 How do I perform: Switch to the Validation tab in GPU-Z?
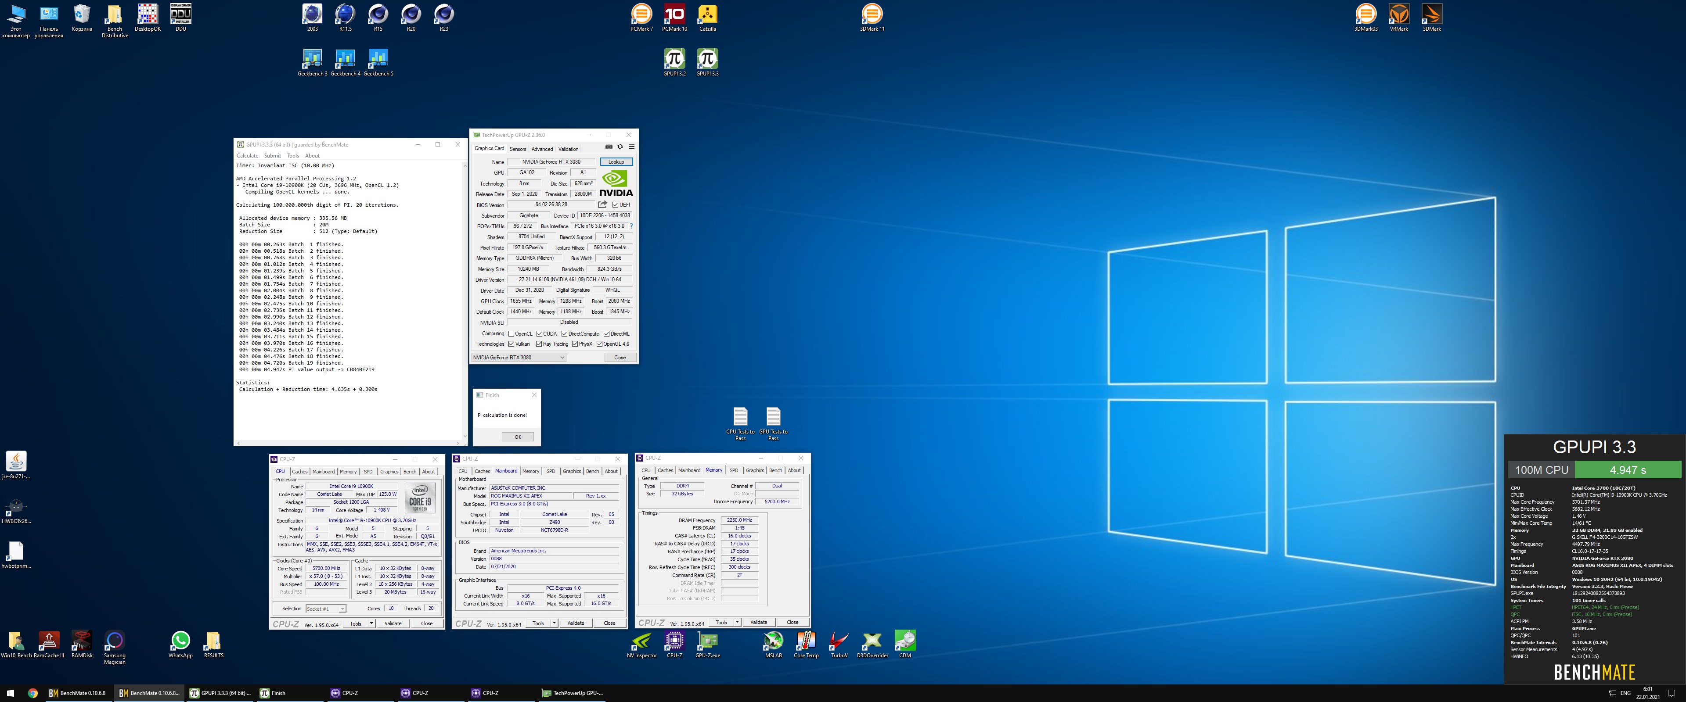coord(568,149)
